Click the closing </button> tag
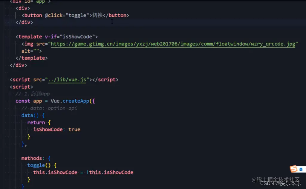 pyautogui.click(x=116, y=16)
